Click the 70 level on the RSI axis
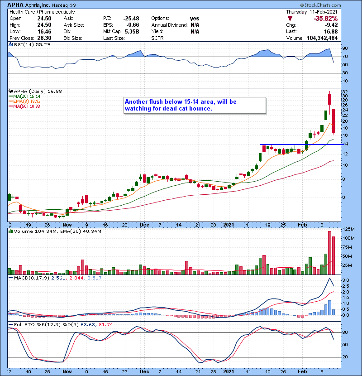The height and width of the screenshot is (376, 362). click(345, 57)
